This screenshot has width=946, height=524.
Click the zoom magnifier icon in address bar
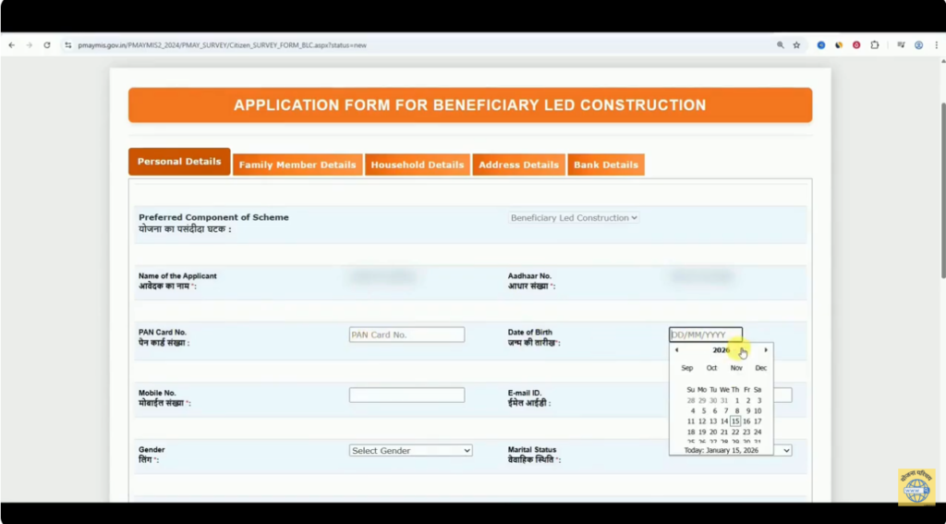(x=781, y=45)
